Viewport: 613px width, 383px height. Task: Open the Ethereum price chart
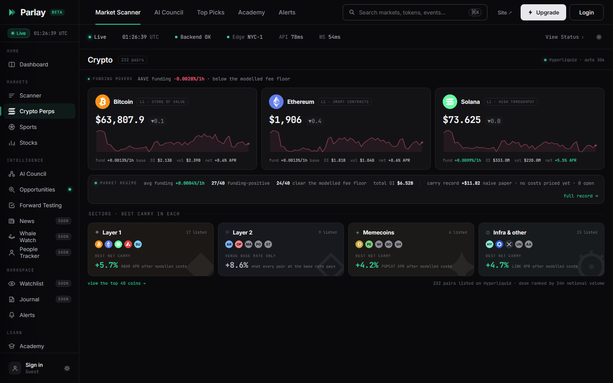click(x=346, y=141)
